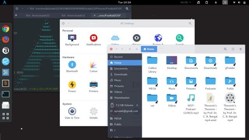Select Documents in sidebar
This screenshot has width=249, height=140.
tap(124, 68)
